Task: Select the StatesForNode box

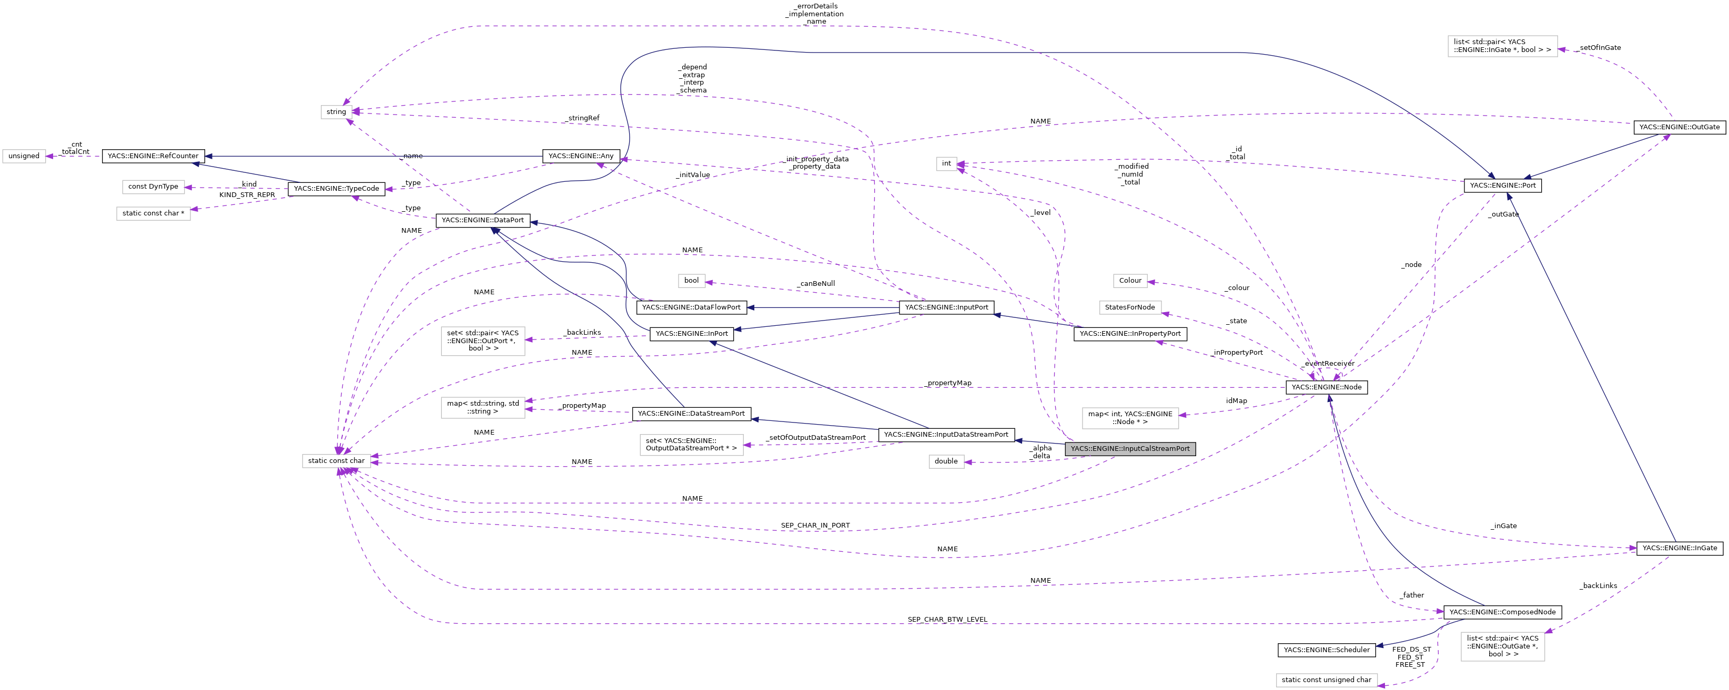Action: point(1130,308)
